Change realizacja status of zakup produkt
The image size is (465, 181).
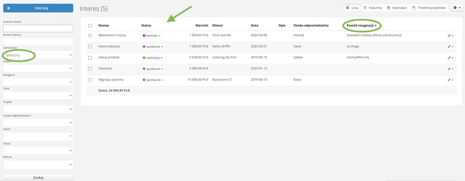click(153, 58)
